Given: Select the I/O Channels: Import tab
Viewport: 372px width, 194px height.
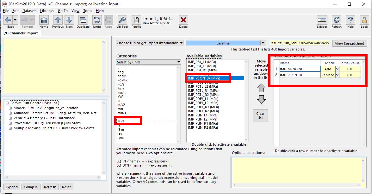Looking at the screenshot, I should (x=21, y=33).
